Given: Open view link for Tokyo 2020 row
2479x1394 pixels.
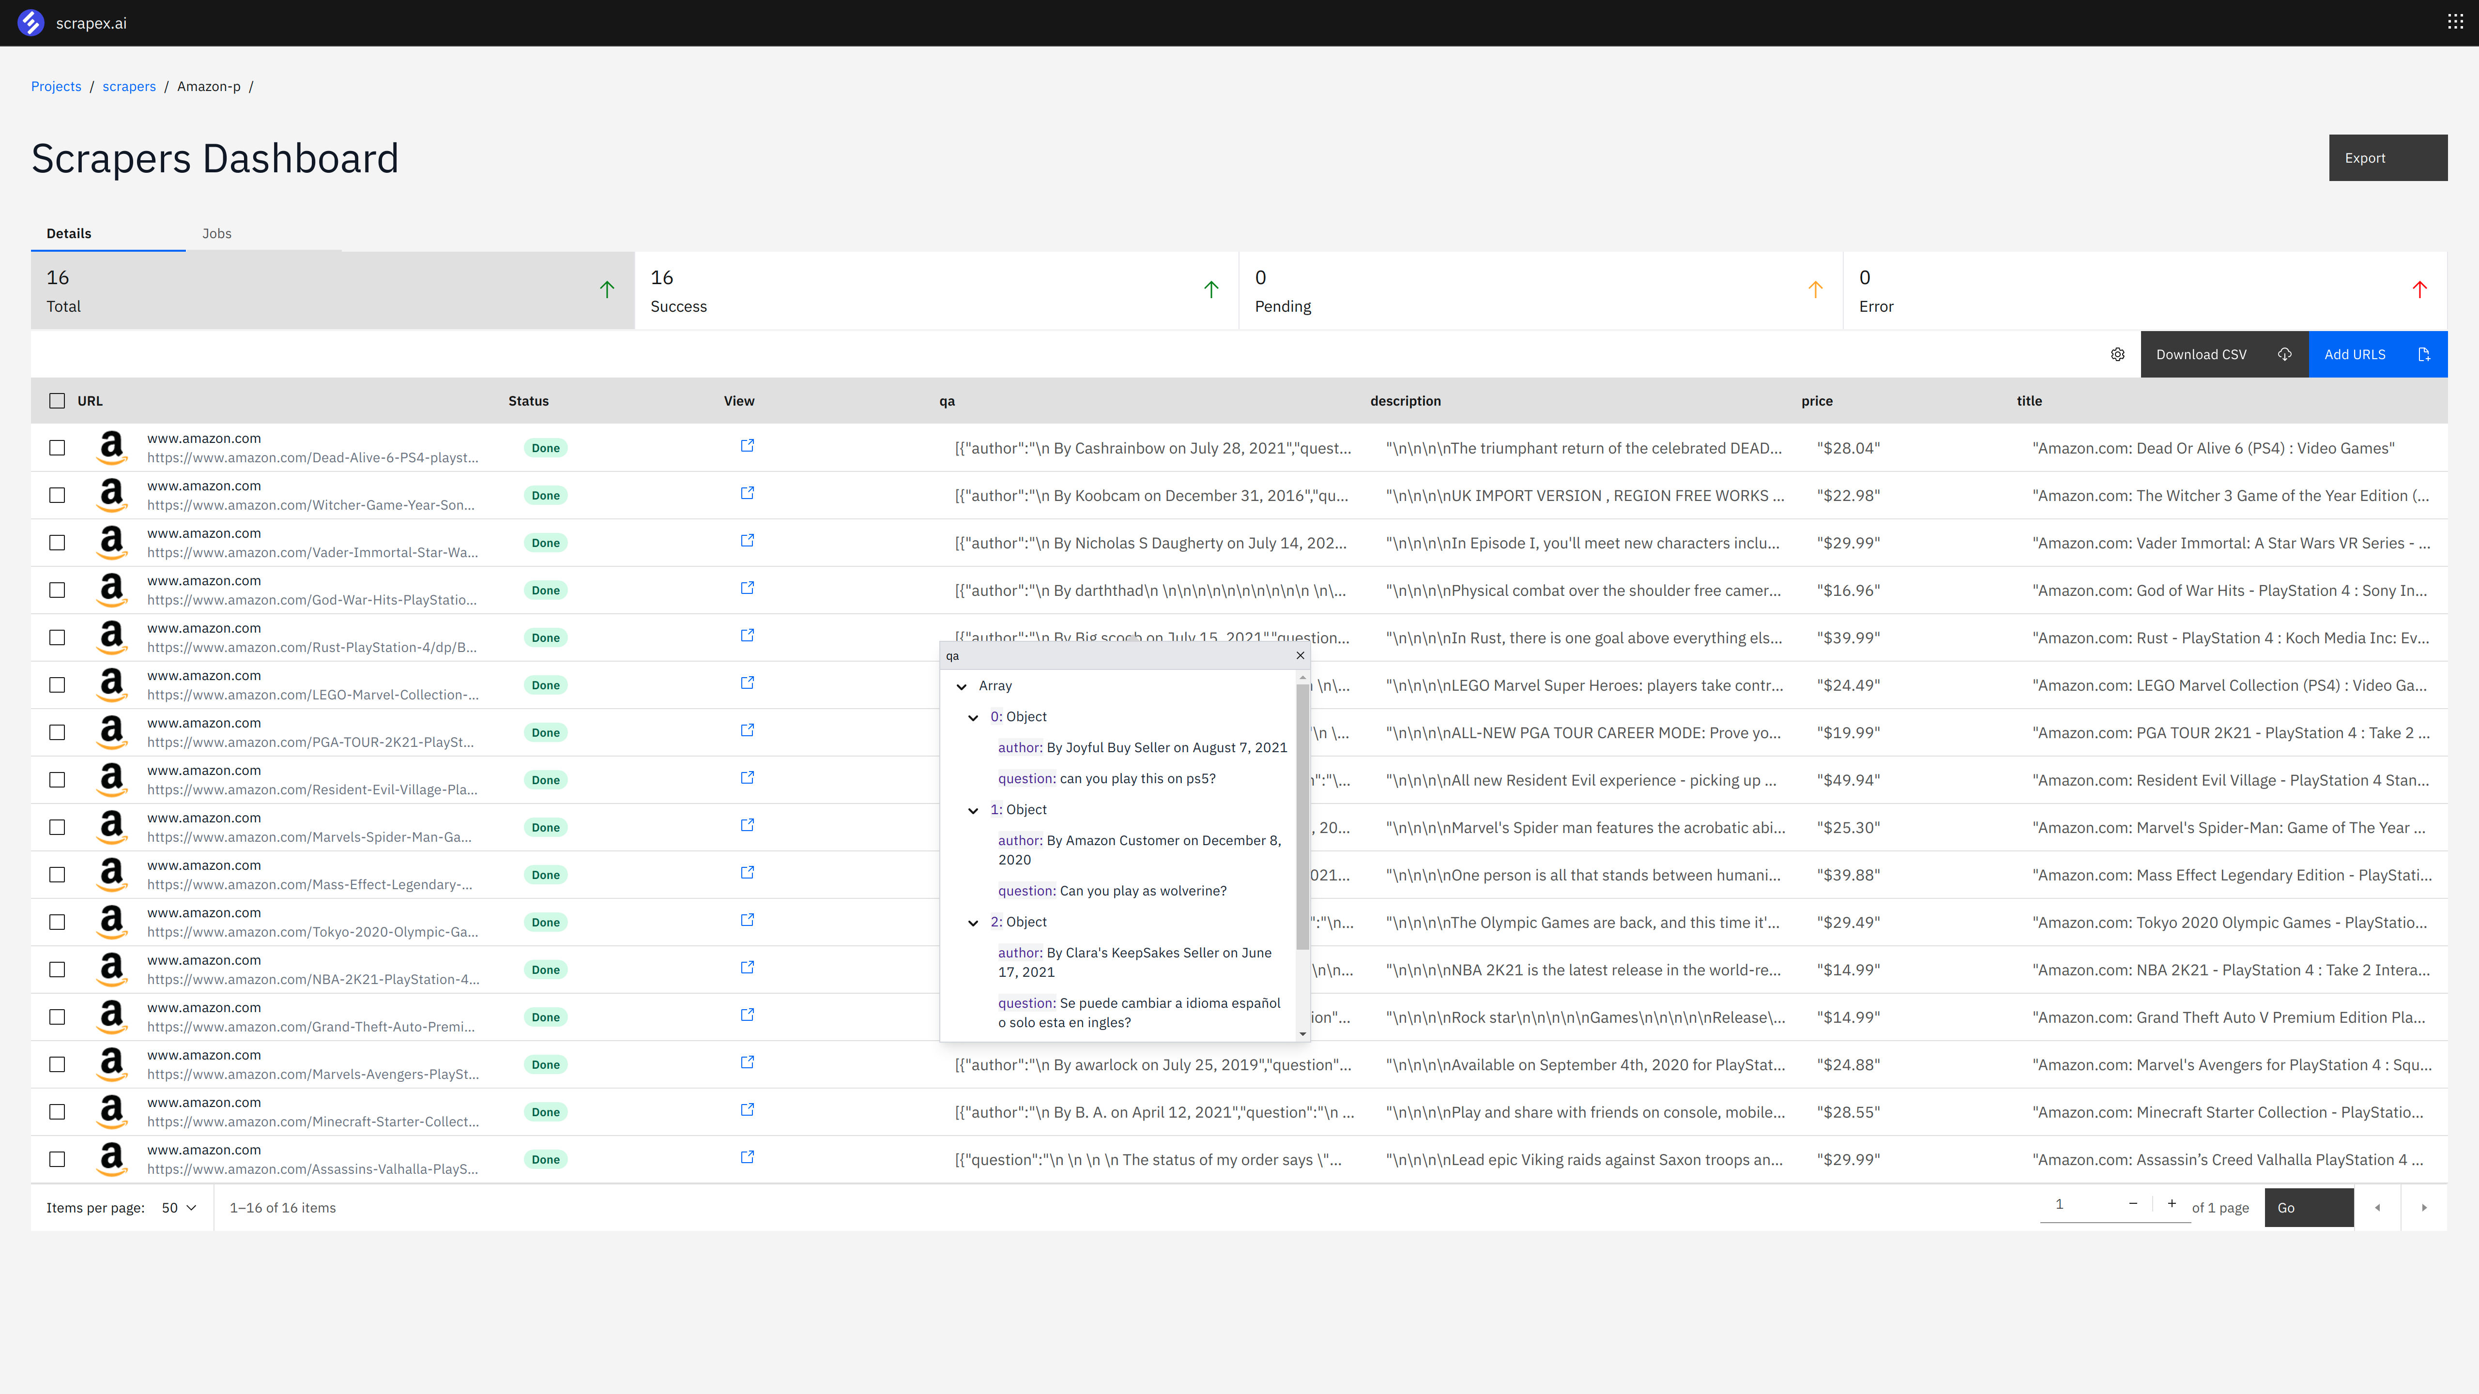Looking at the screenshot, I should pos(747,920).
